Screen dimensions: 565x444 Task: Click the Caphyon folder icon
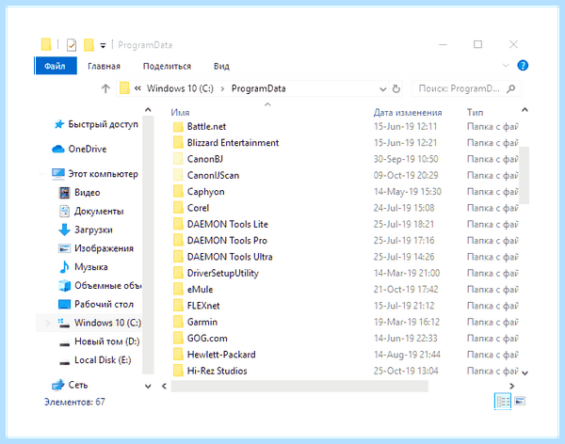[x=178, y=192]
